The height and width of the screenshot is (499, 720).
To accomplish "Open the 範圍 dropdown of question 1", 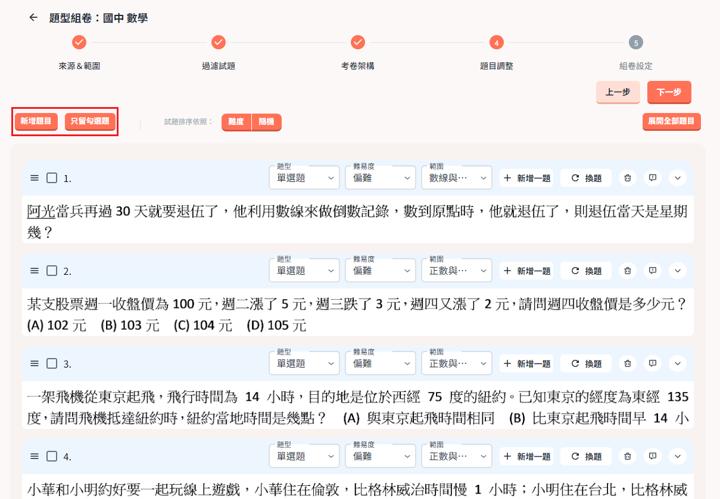I will 457,178.
